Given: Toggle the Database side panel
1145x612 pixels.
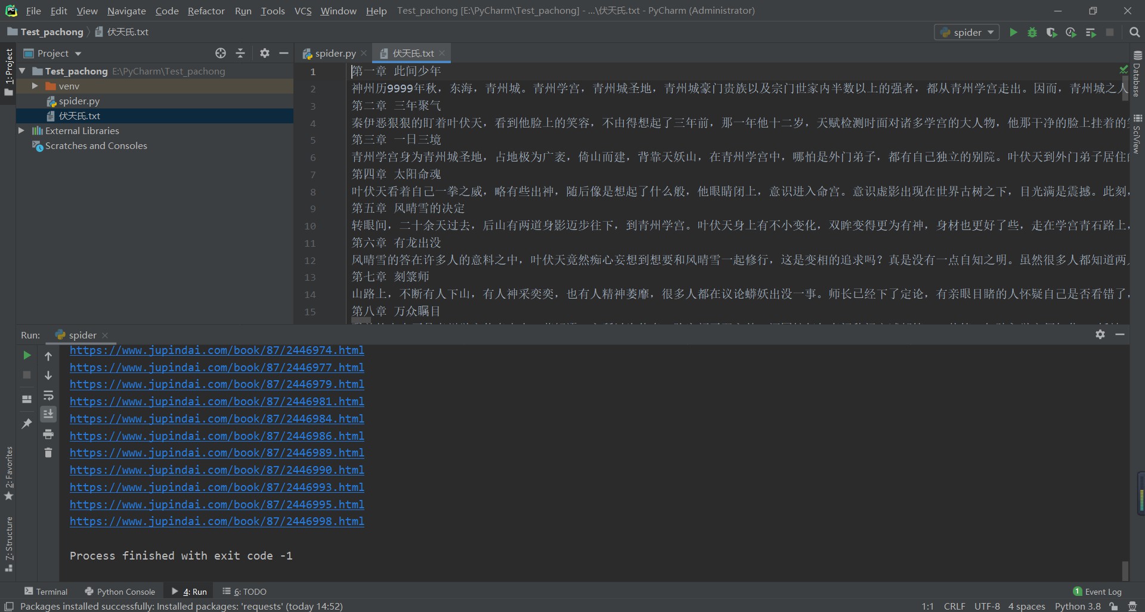Looking at the screenshot, I should coord(1137,74).
